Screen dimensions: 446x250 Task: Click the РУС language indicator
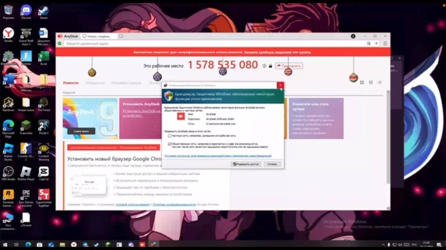tap(414, 245)
